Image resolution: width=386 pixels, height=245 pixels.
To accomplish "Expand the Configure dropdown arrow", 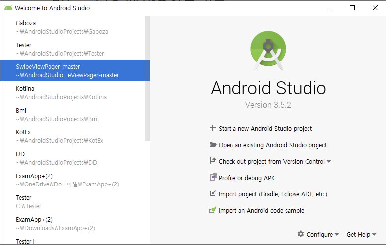I will [x=337, y=235].
